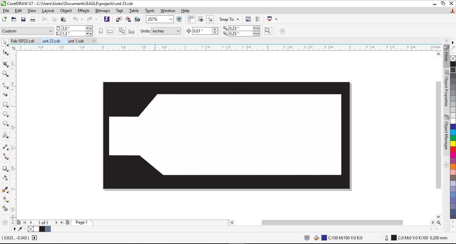Apply page size to all pages
The image size is (456, 244).
[x=122, y=31]
